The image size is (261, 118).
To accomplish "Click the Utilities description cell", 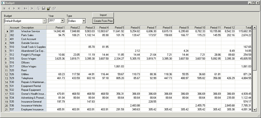I will tap(34, 74).
